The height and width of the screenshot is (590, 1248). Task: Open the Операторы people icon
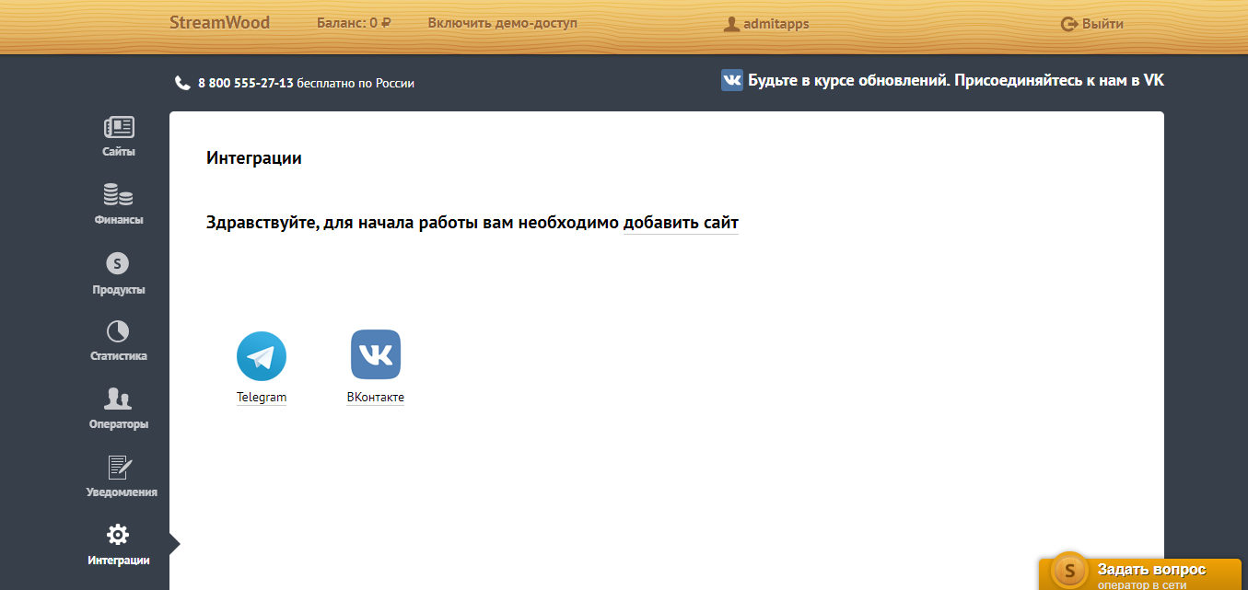[118, 399]
